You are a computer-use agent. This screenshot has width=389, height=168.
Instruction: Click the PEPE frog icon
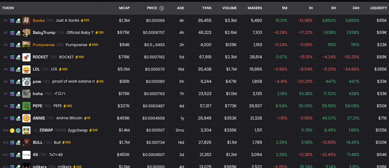26,106
